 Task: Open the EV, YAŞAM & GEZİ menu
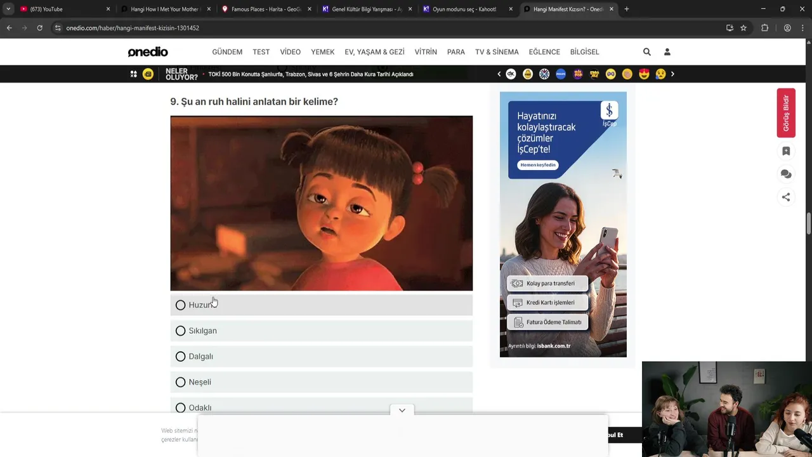point(374,52)
